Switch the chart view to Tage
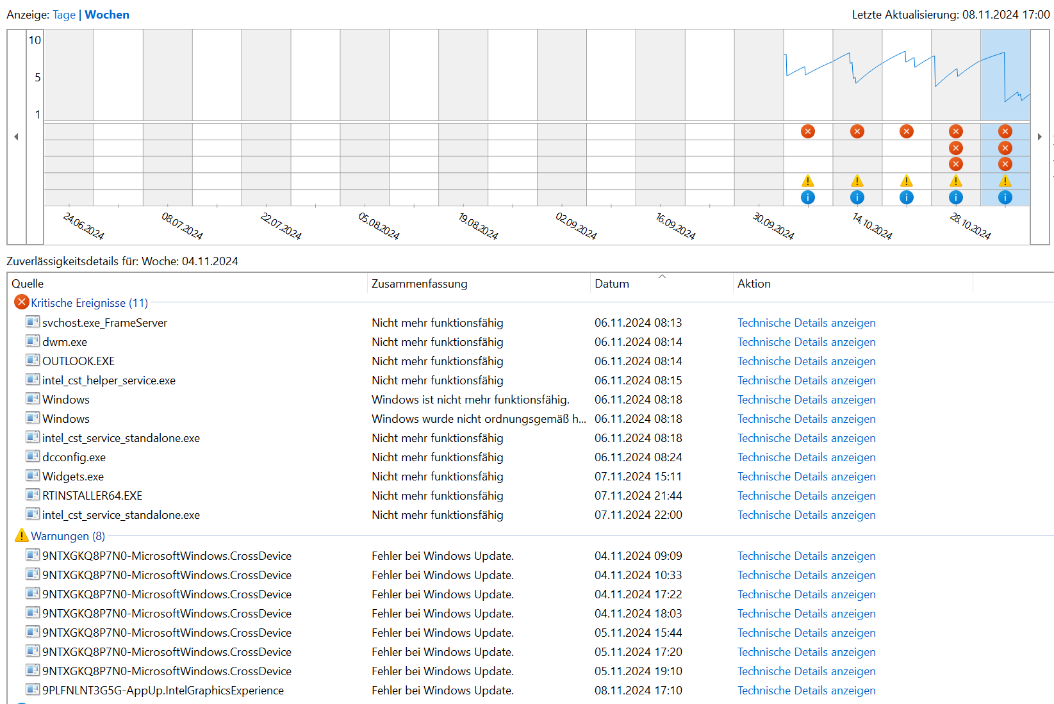Screen dimensions: 1054x704 64,15
